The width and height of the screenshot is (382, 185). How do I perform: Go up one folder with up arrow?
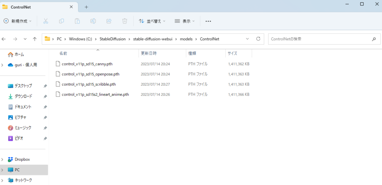(35, 39)
